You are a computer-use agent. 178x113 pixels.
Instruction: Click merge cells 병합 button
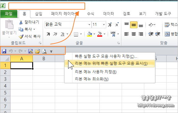click(x=171, y=34)
